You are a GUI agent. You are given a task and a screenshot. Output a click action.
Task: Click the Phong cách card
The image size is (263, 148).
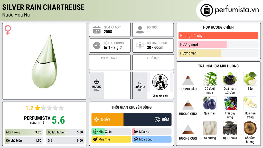[110, 62]
